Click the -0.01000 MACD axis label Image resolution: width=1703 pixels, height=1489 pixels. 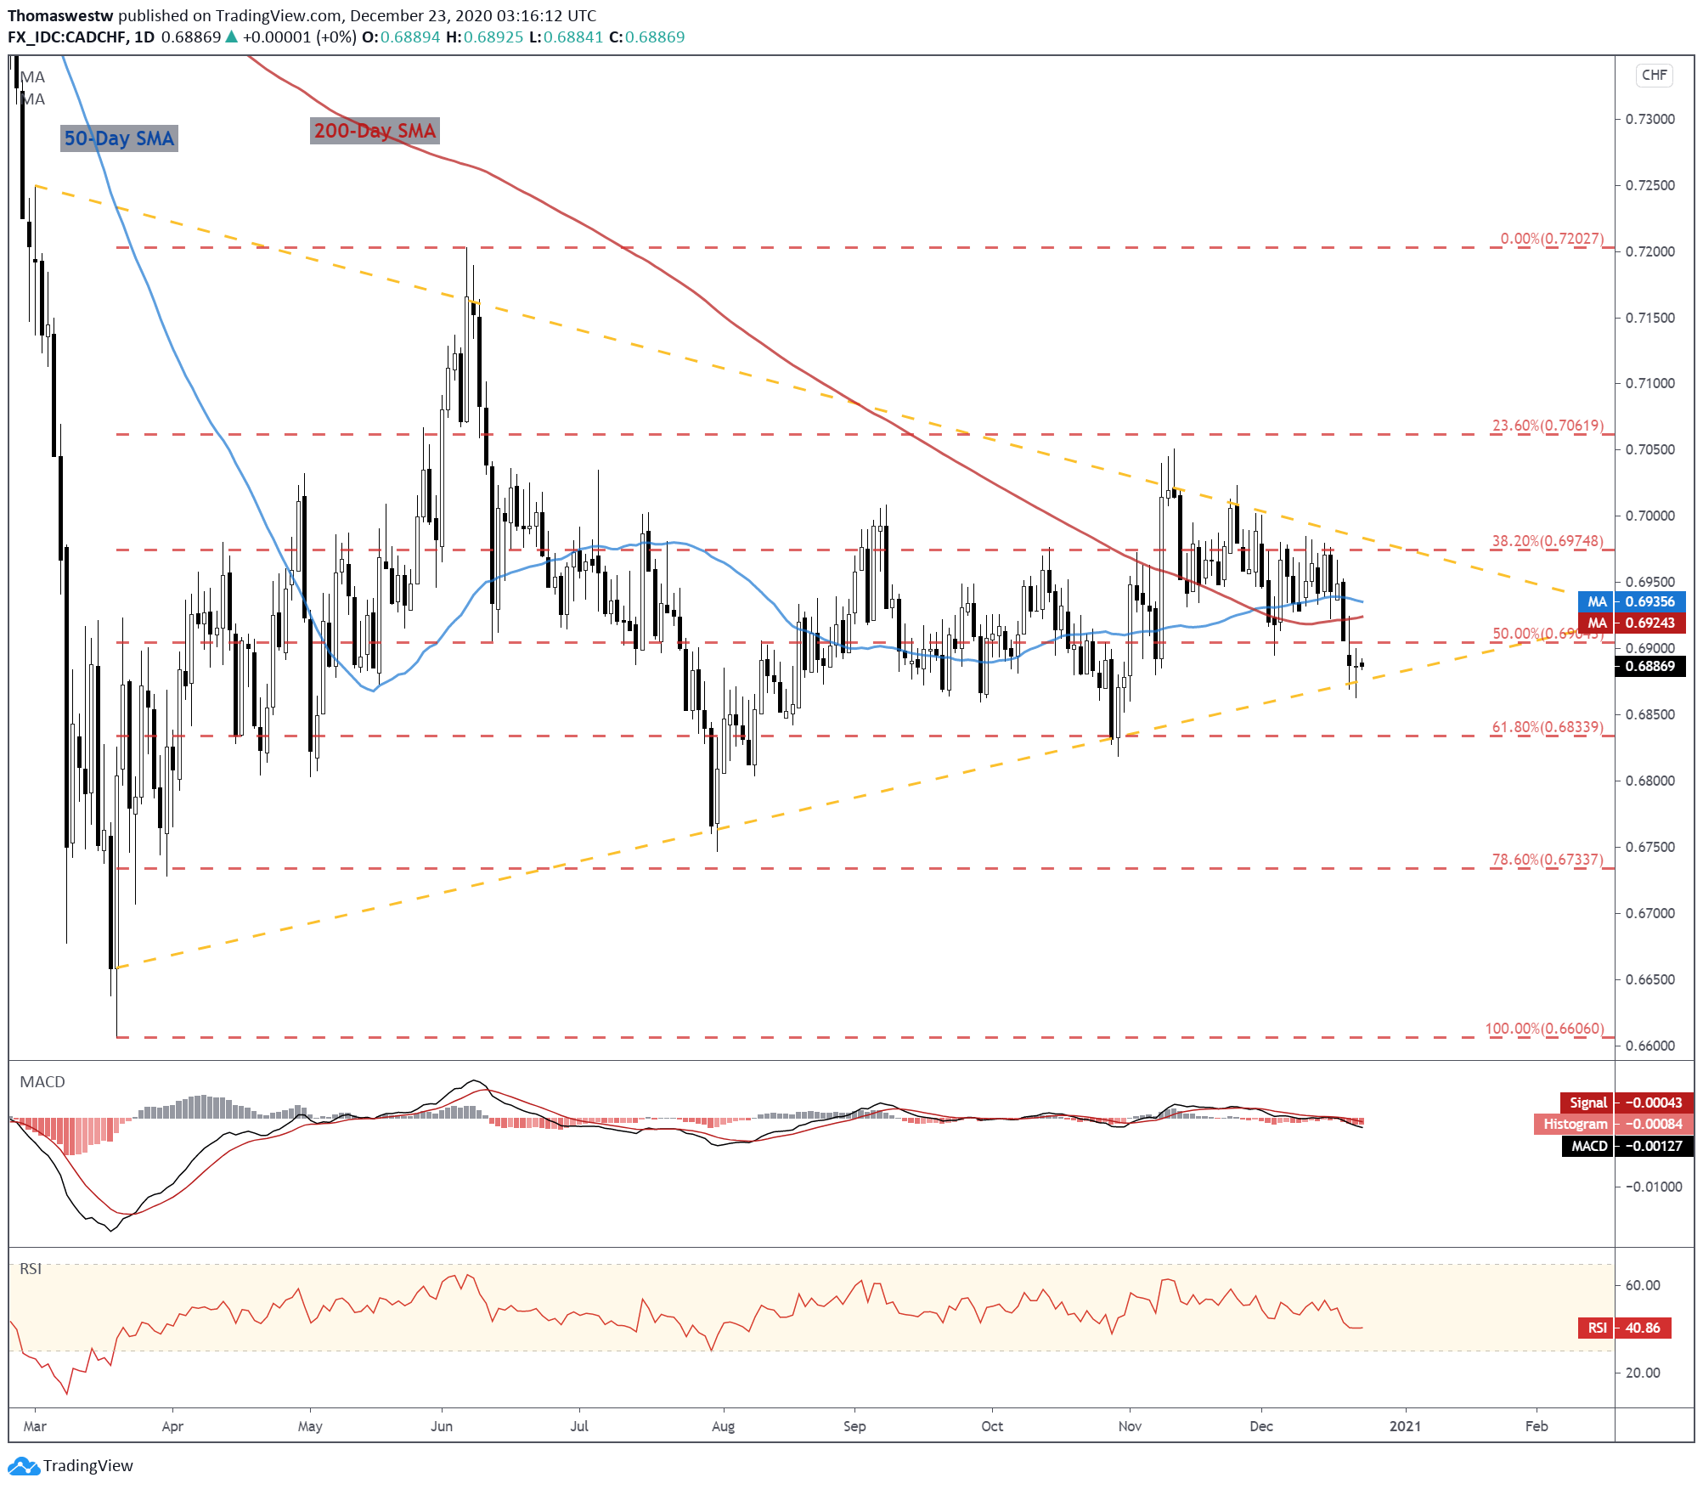(1652, 1187)
